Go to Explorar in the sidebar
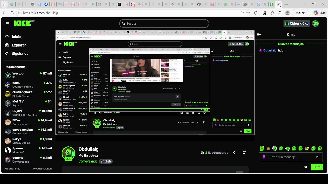 tap(15, 45)
